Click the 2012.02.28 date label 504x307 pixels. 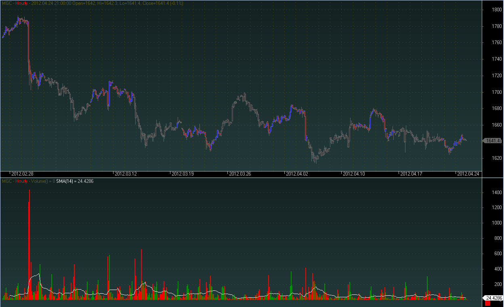pyautogui.click(x=22, y=174)
